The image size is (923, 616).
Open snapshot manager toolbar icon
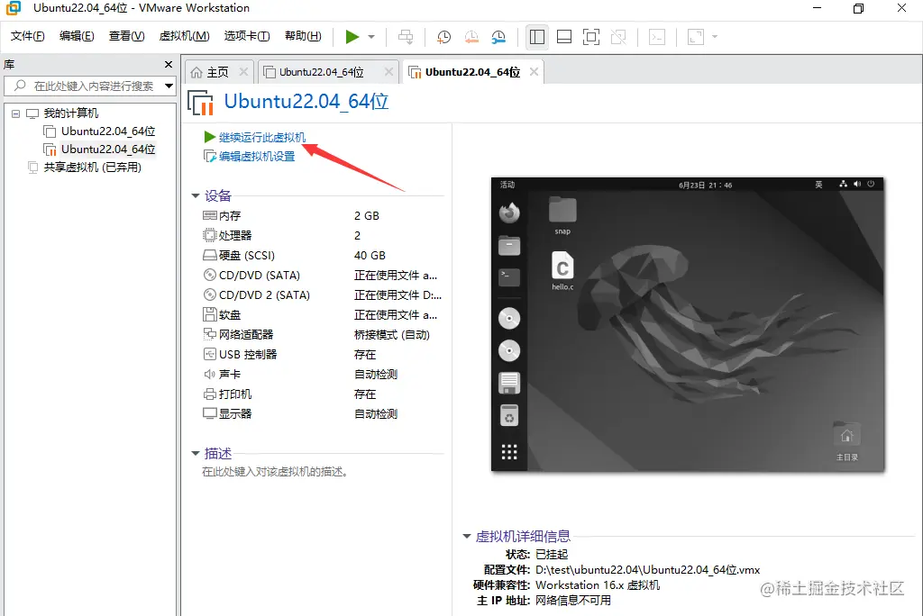pyautogui.click(x=498, y=37)
